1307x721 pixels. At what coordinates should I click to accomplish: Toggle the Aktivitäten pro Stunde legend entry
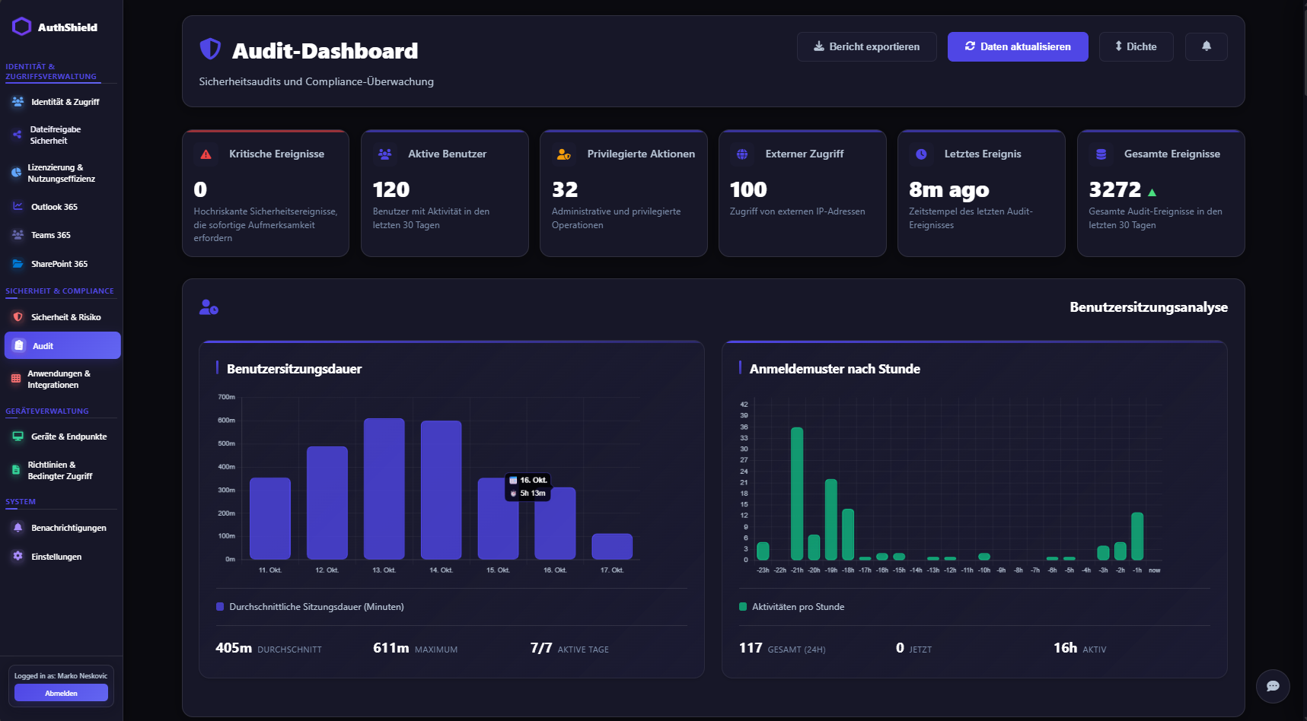tap(792, 607)
